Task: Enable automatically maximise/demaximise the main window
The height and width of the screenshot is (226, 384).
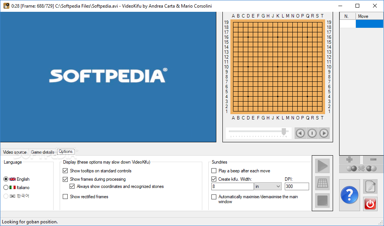Action: (214, 197)
